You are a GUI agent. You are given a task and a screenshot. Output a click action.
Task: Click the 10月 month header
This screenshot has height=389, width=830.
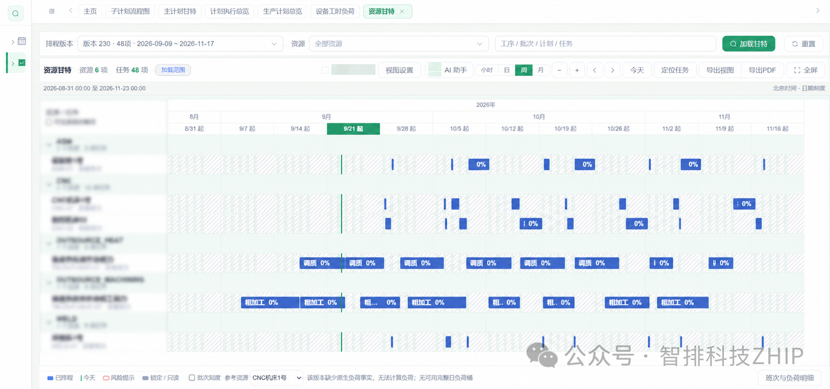[539, 117]
